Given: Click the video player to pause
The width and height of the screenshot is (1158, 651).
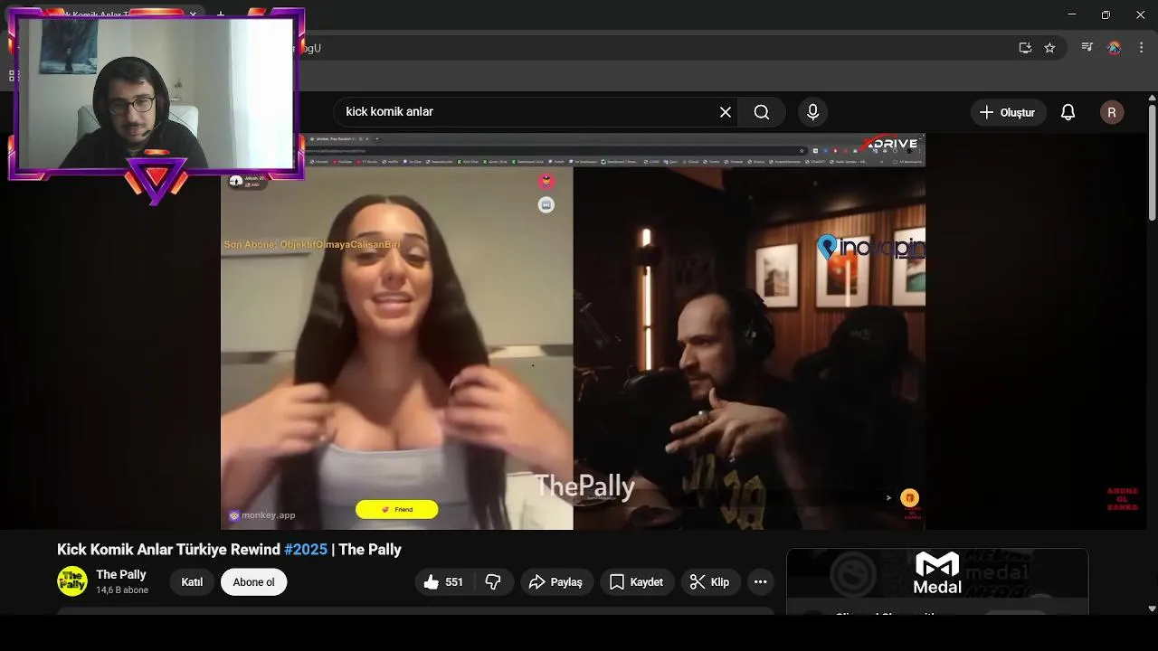Looking at the screenshot, I should (573, 332).
